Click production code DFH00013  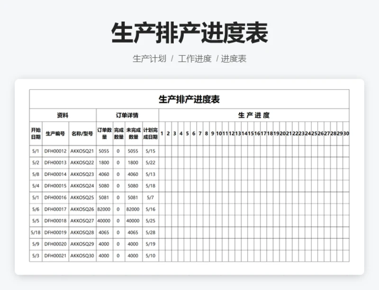pos(55,163)
